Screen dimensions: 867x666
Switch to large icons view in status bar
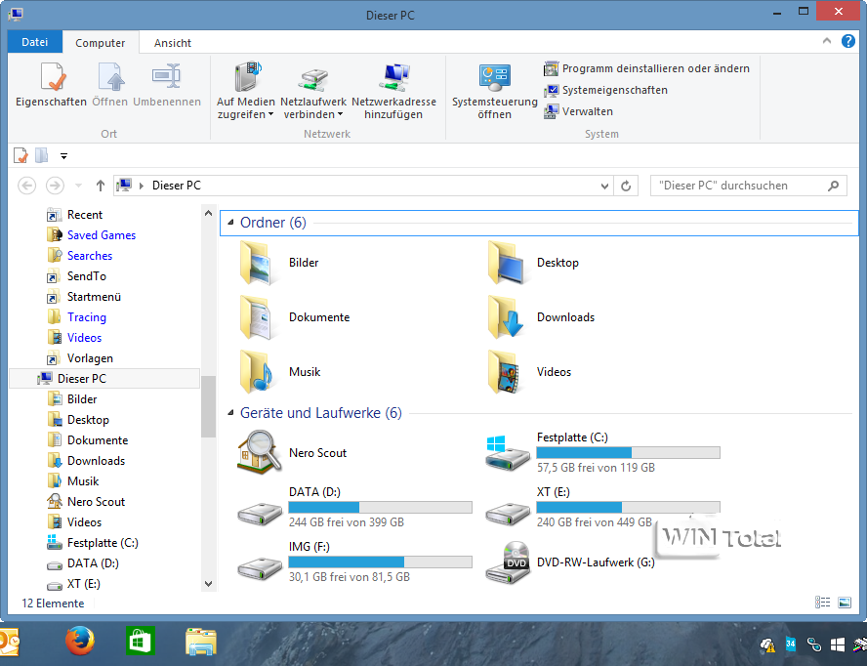coord(845,603)
